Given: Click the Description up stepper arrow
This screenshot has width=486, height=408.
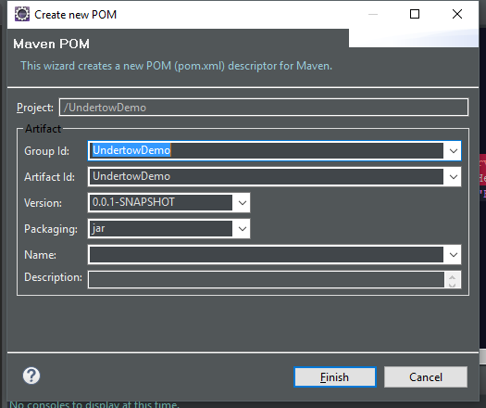Looking at the screenshot, I should (x=453, y=277).
